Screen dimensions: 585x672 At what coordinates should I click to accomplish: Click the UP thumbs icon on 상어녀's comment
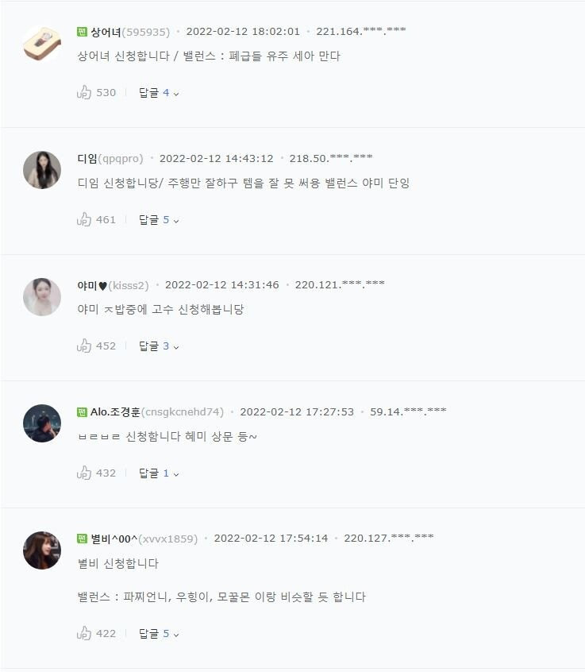[84, 92]
